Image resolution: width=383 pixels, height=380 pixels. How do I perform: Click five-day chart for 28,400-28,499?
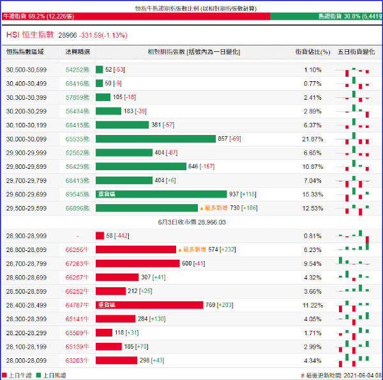point(353,306)
